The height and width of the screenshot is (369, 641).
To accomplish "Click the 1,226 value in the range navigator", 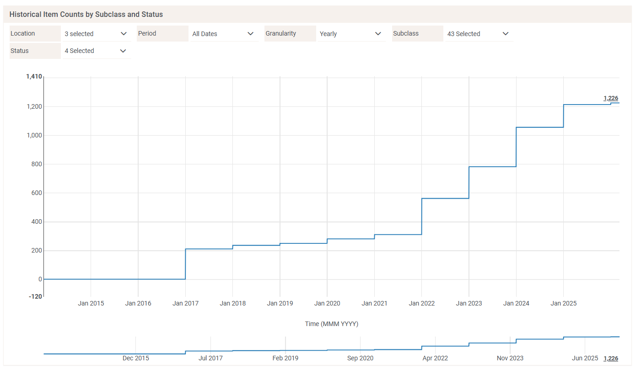I will coord(610,358).
